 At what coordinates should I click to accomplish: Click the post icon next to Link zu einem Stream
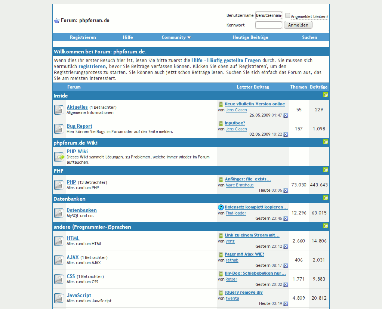[221, 235]
